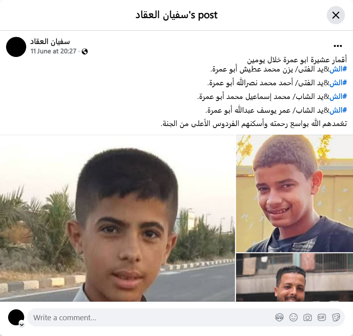Open the 11 June at 20:27 timestamp

(53, 51)
